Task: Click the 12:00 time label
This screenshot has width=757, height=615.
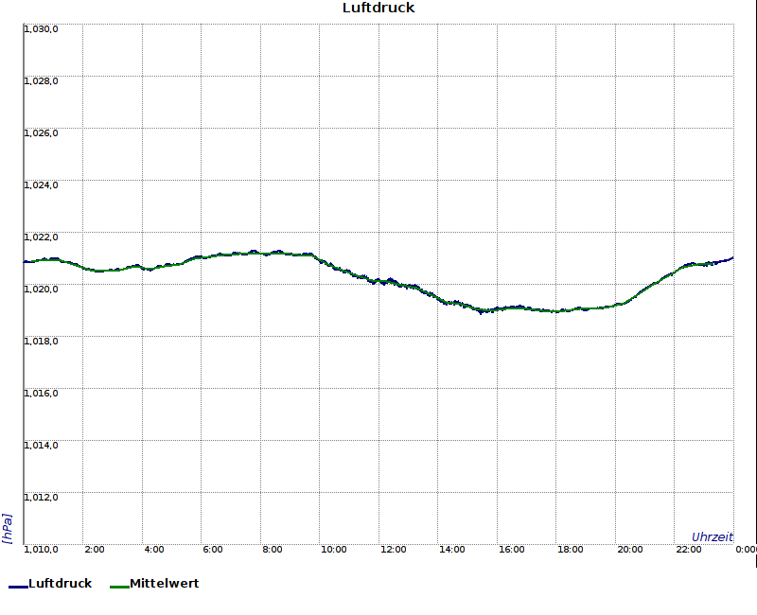Action: pos(393,550)
